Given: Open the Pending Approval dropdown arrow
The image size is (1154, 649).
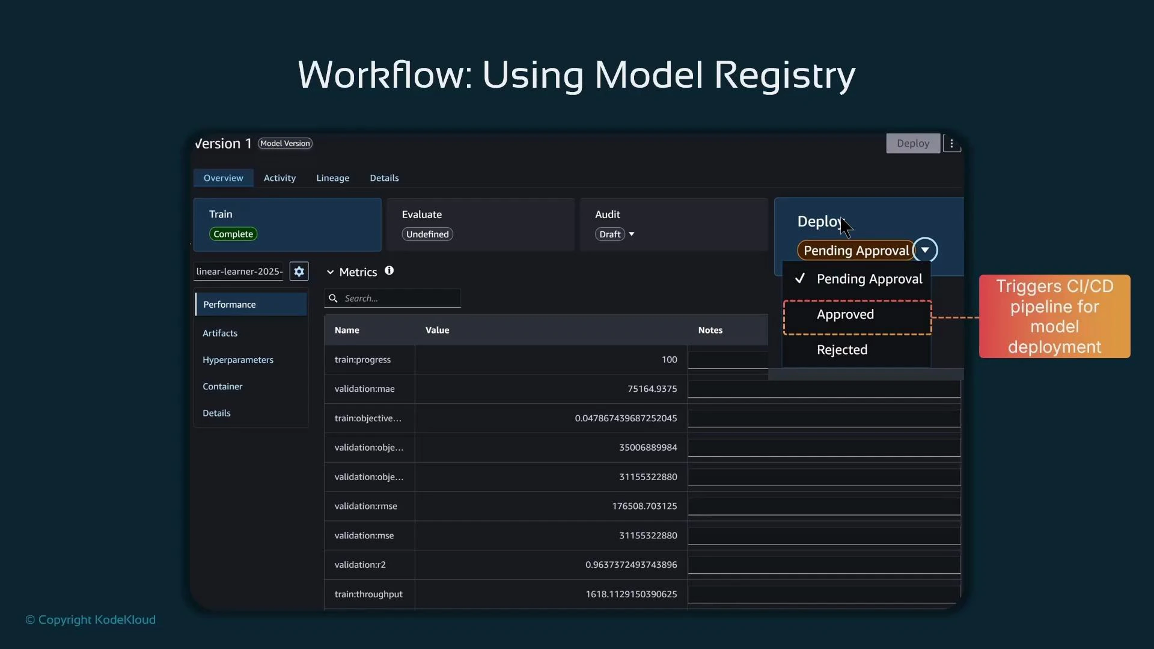Looking at the screenshot, I should coord(926,249).
